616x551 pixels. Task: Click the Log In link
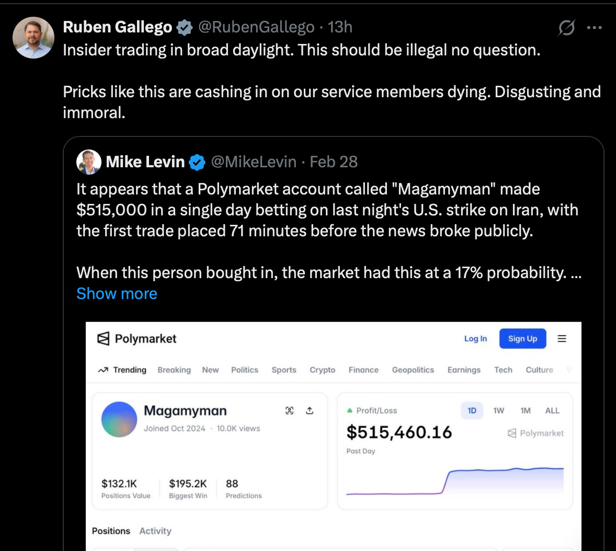pos(475,339)
